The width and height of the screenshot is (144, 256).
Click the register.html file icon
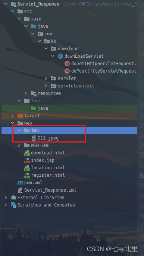coord(27,175)
